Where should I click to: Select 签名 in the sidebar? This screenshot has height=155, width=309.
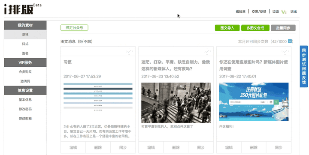[x=25, y=53]
